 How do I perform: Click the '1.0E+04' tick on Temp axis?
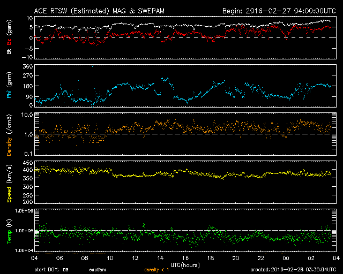pyautogui.click(x=24, y=250)
